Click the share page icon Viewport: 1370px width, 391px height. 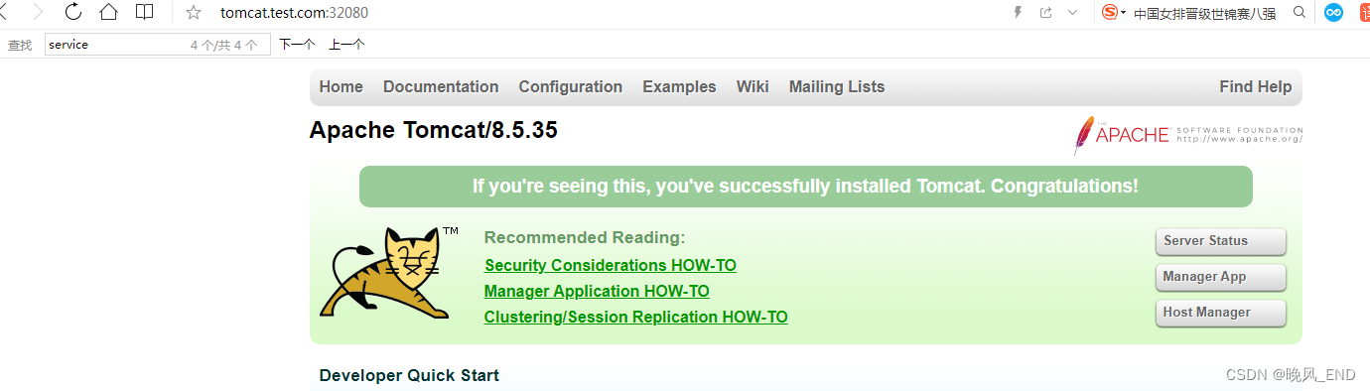click(1045, 13)
